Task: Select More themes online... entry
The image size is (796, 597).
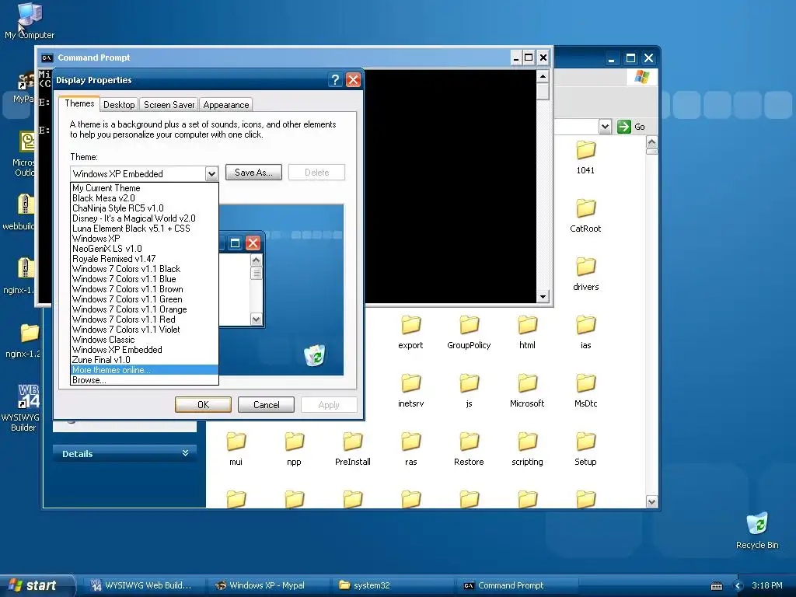Action: [144, 370]
